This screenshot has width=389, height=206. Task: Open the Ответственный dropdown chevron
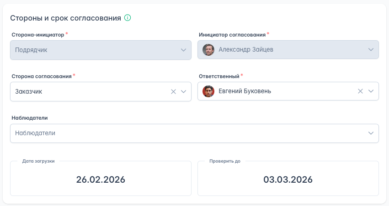[371, 91]
